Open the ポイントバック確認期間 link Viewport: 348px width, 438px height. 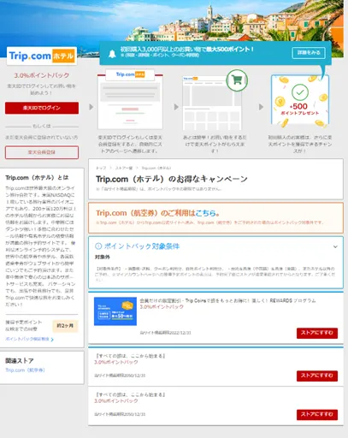pos(27,339)
